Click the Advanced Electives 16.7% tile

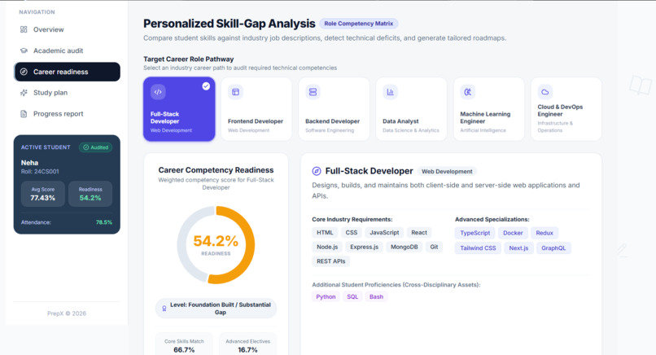(247, 345)
